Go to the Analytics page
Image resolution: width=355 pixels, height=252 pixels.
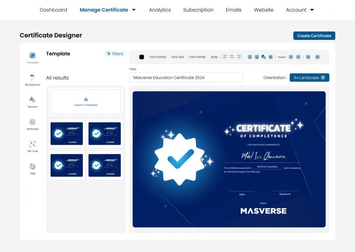pos(160,10)
